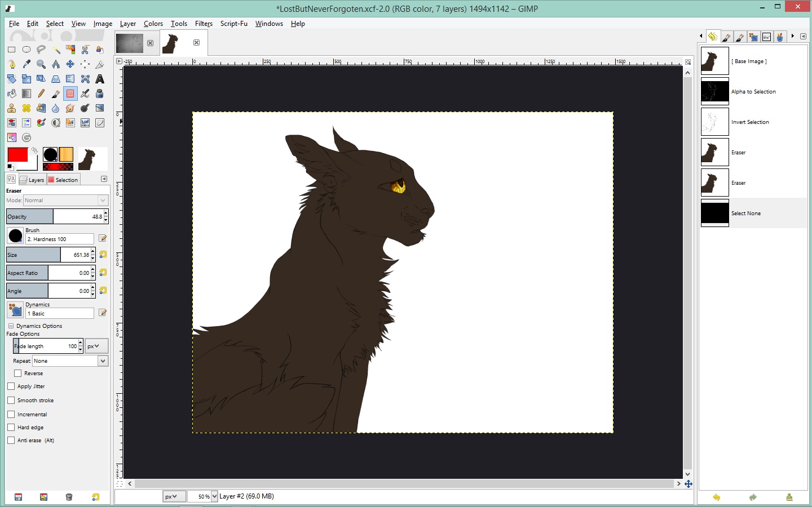
Task: Select the Scale tool
Action: tap(27, 79)
